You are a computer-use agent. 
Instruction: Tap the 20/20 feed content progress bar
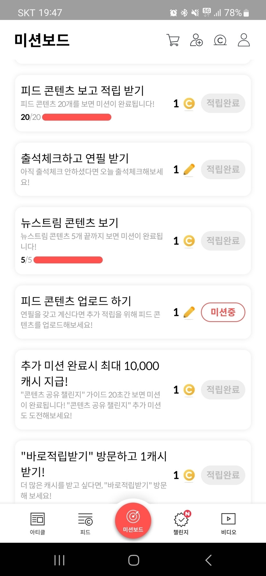[77, 117]
